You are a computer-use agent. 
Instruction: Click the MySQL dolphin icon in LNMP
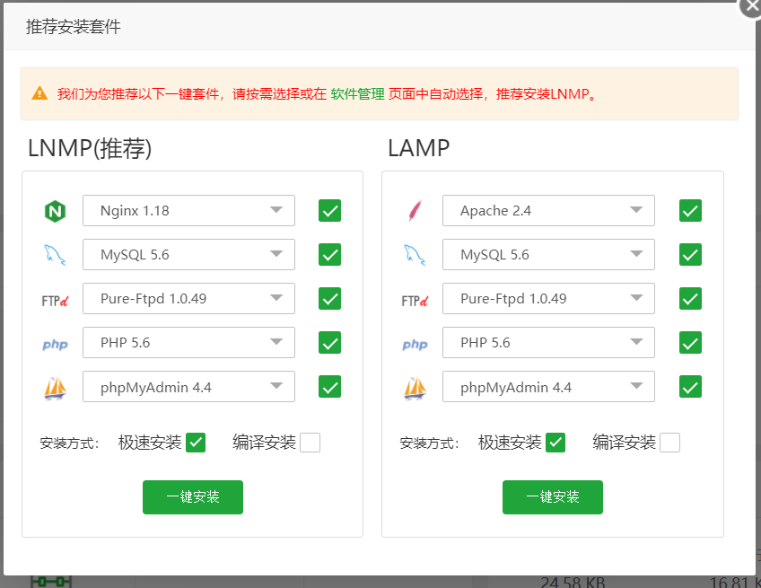coord(55,255)
